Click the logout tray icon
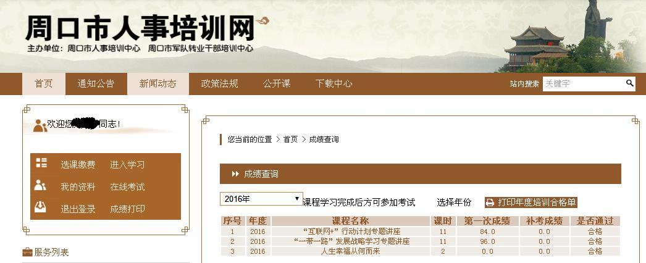 (x=41, y=207)
